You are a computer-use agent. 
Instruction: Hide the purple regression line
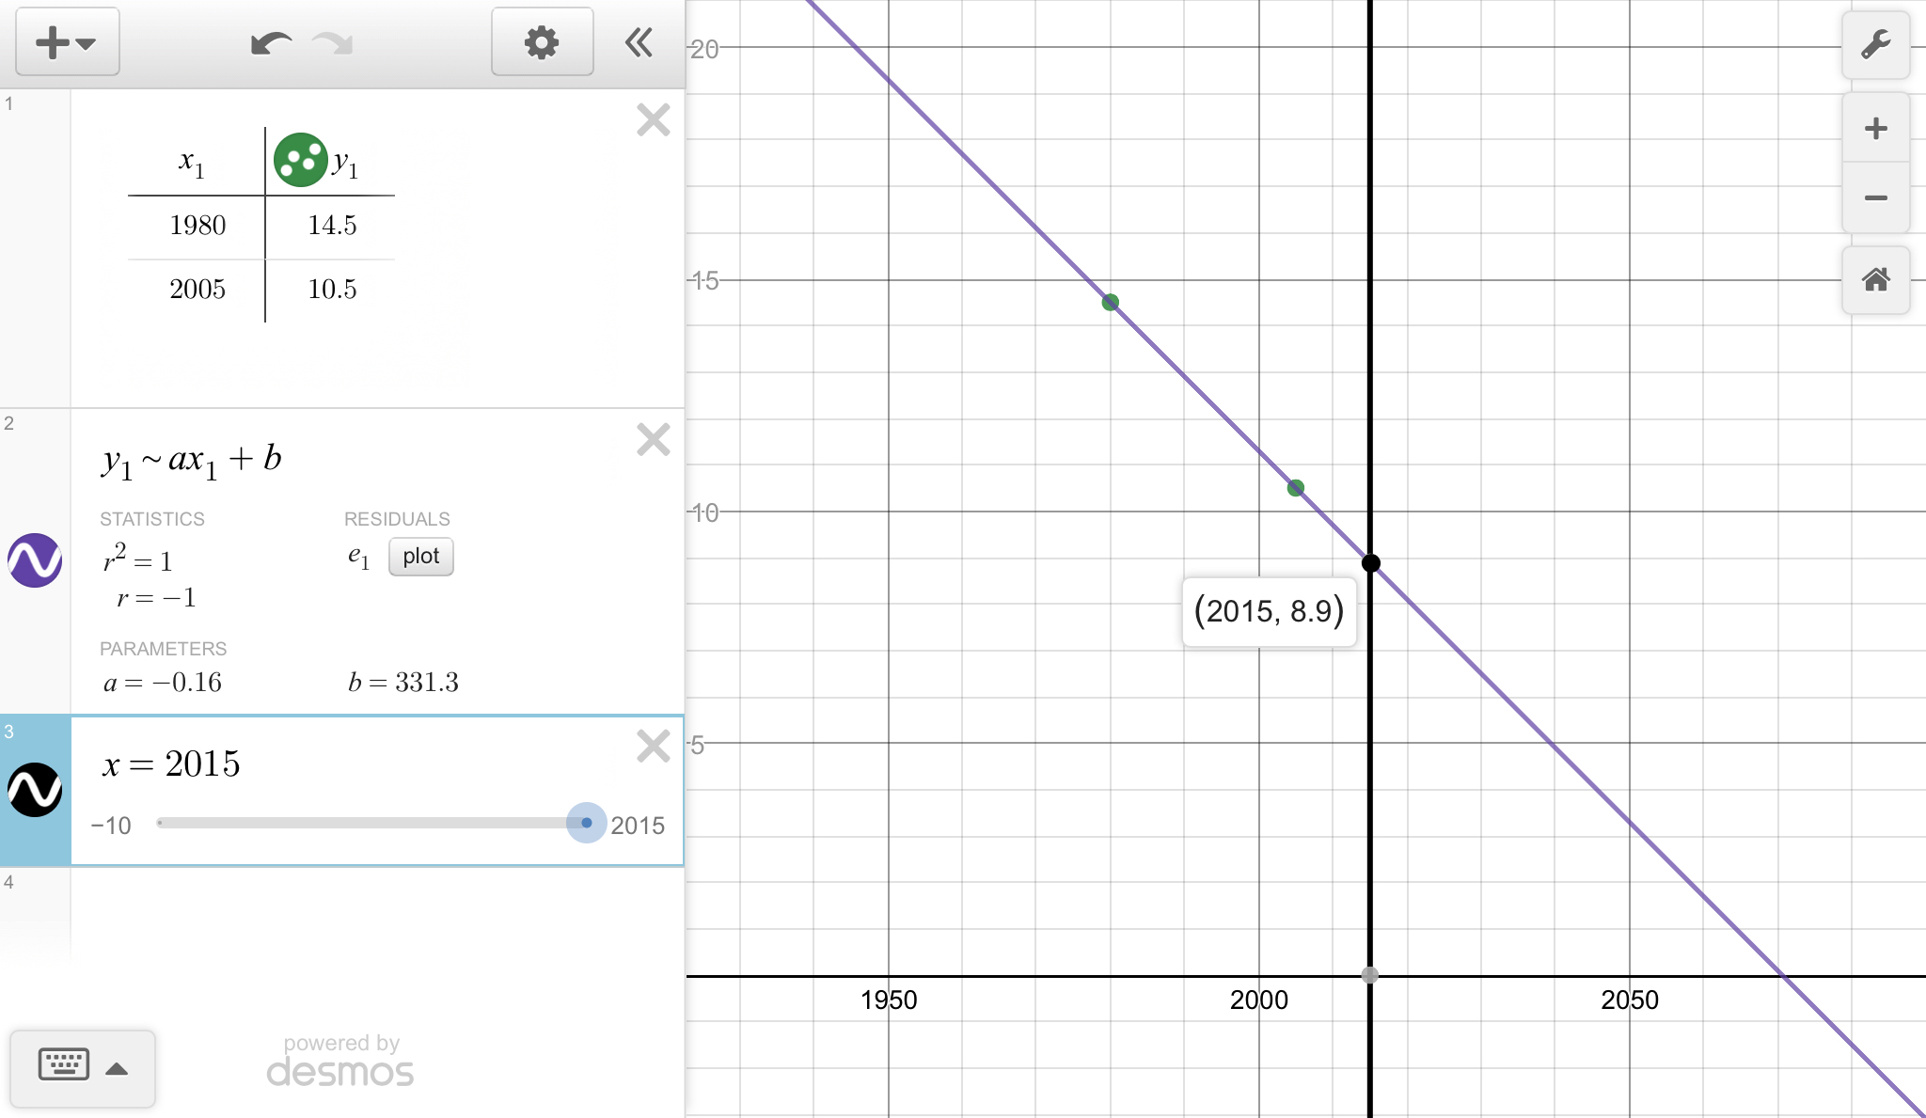tap(35, 560)
